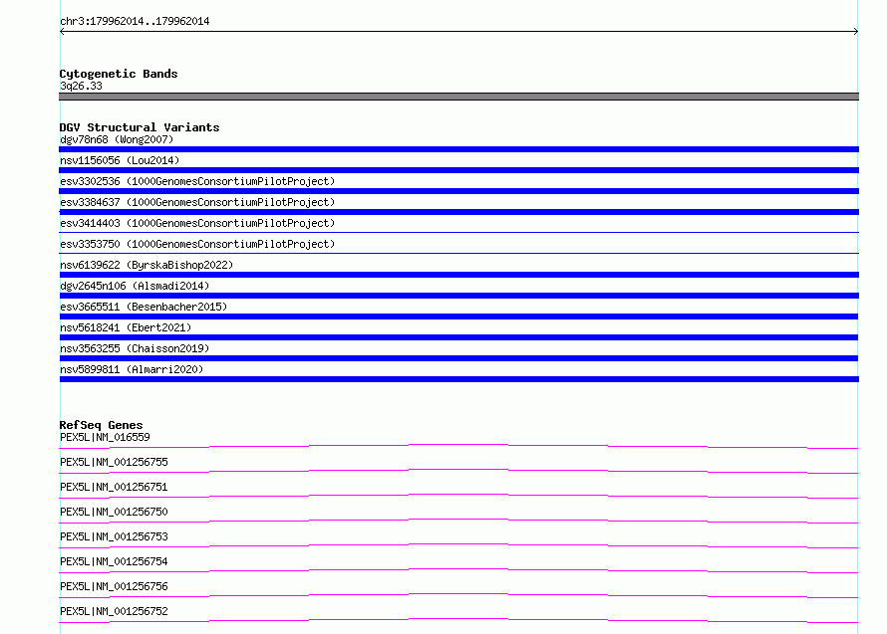This screenshot has width=887, height=634.
Task: Click the magenta line under PEX5L|NM_001256751
Action: [x=458, y=496]
